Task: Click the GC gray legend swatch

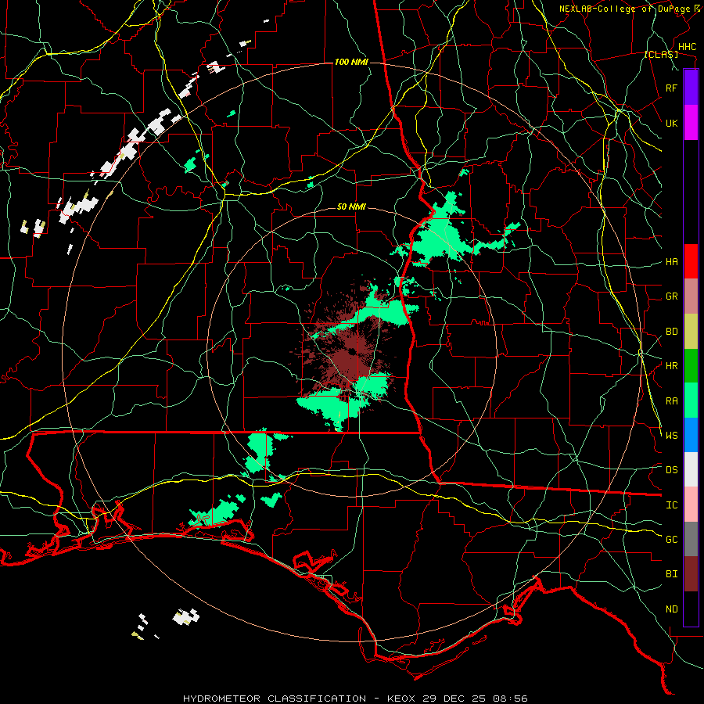Action: (x=691, y=539)
